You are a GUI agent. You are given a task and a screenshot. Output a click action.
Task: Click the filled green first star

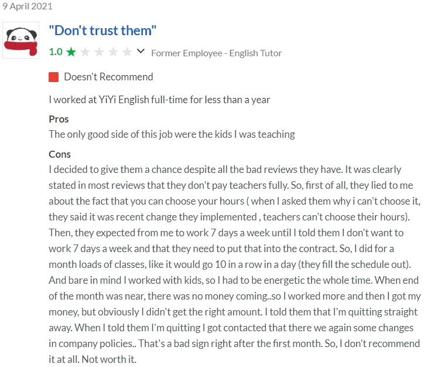pyautogui.click(x=71, y=52)
